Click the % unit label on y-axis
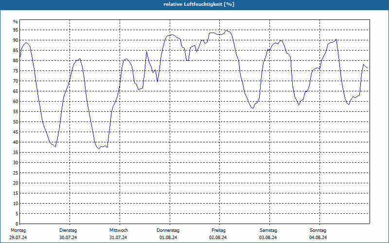 click(x=16, y=22)
